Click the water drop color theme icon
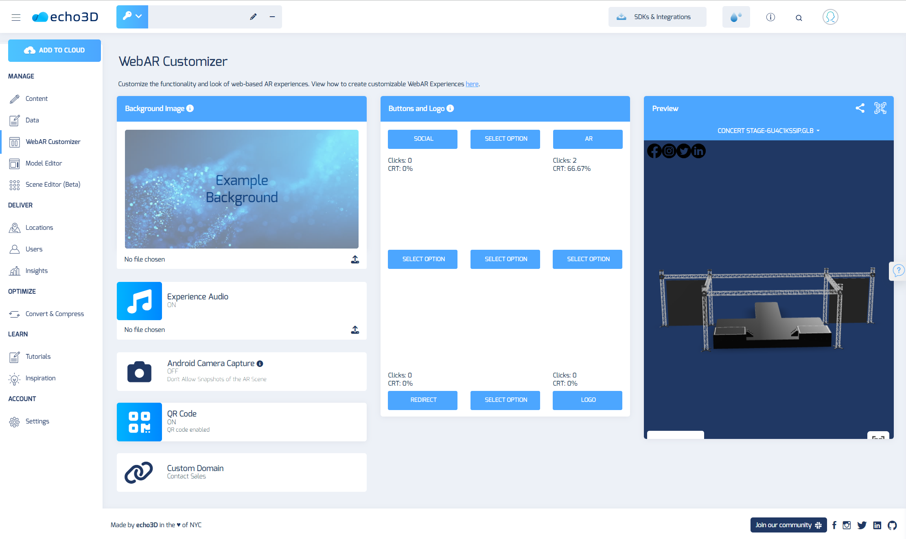Image resolution: width=906 pixels, height=539 pixels. point(736,17)
